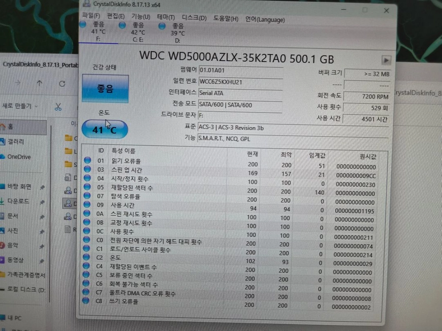The width and height of the screenshot is (442, 331).
Task: Click status circle of attribute 07 탐색 오류율
Action: click(x=87, y=196)
